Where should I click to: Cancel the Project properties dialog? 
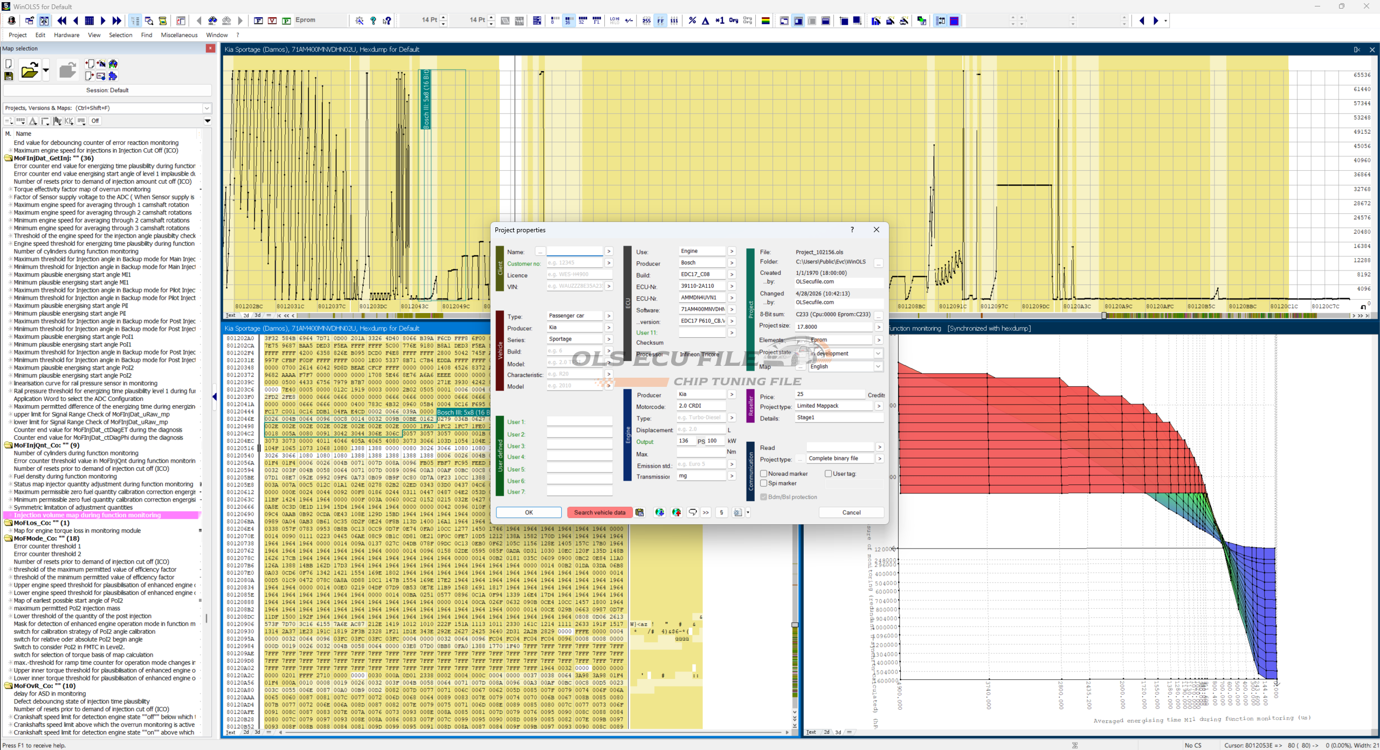coord(851,512)
